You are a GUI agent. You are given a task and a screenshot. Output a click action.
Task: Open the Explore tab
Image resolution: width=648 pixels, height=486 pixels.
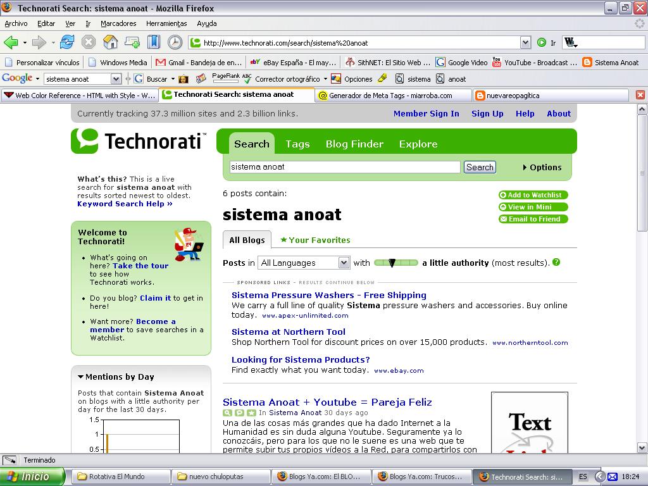tap(418, 144)
